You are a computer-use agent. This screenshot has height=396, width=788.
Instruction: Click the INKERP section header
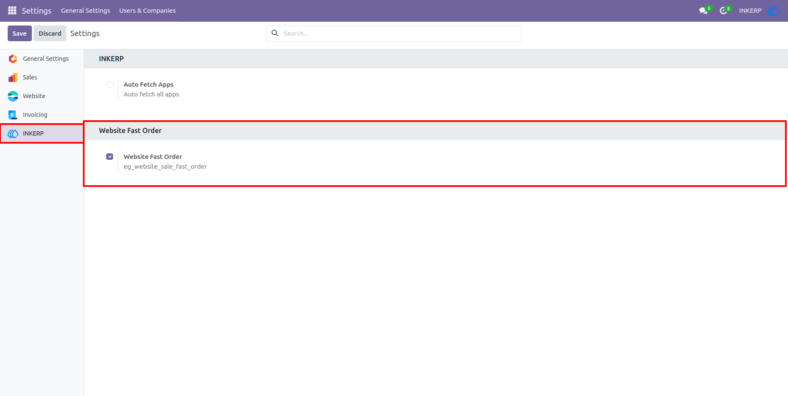111,59
